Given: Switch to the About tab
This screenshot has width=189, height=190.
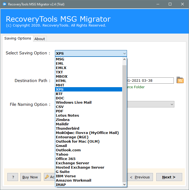Looking at the screenshot, I should [x=40, y=39].
